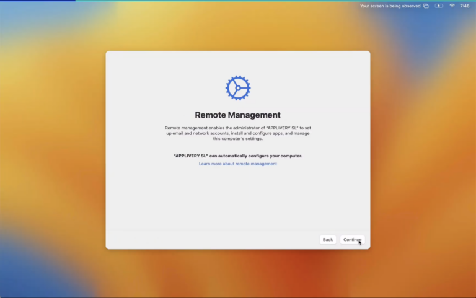Go Back to the previous setup step
This screenshot has height=298, width=476.
(x=327, y=240)
